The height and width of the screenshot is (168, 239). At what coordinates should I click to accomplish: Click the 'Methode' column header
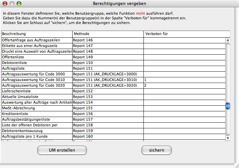click(x=108, y=34)
